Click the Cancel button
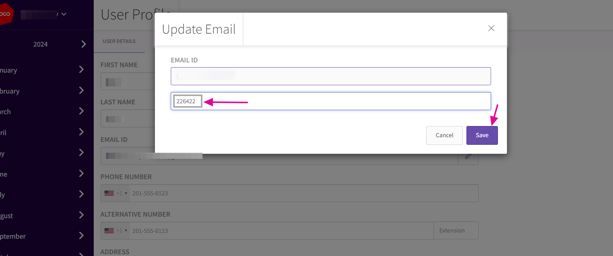This screenshot has width=613, height=256. click(x=444, y=135)
